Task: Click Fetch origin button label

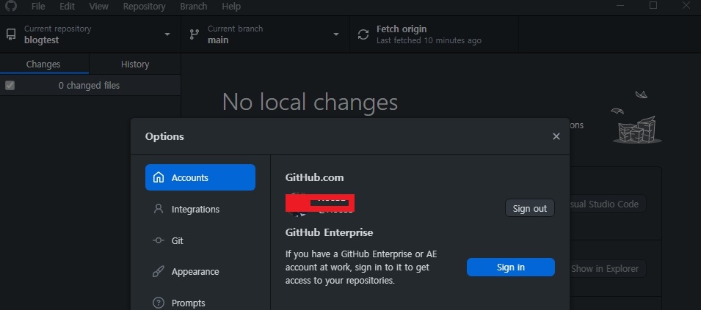Action: 402,29
